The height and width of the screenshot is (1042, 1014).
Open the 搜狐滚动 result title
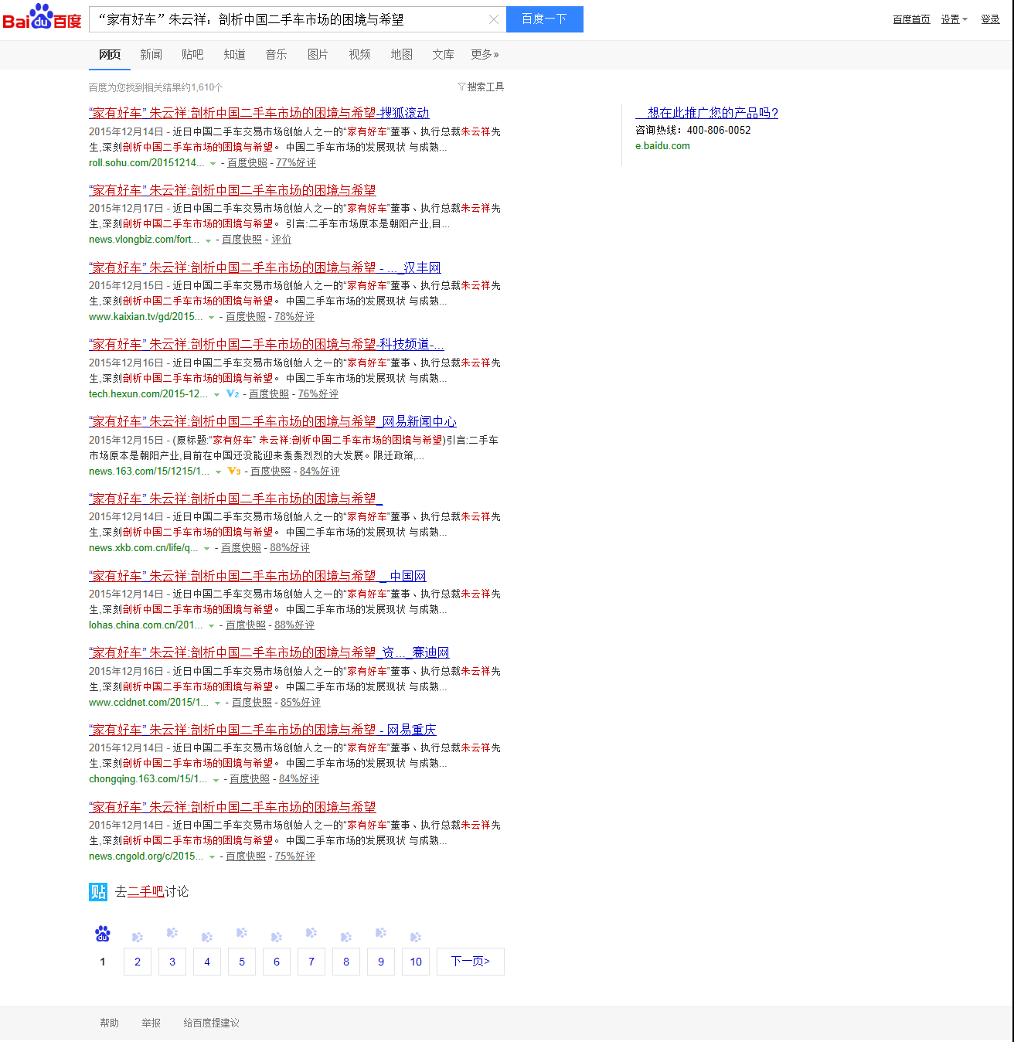(259, 113)
